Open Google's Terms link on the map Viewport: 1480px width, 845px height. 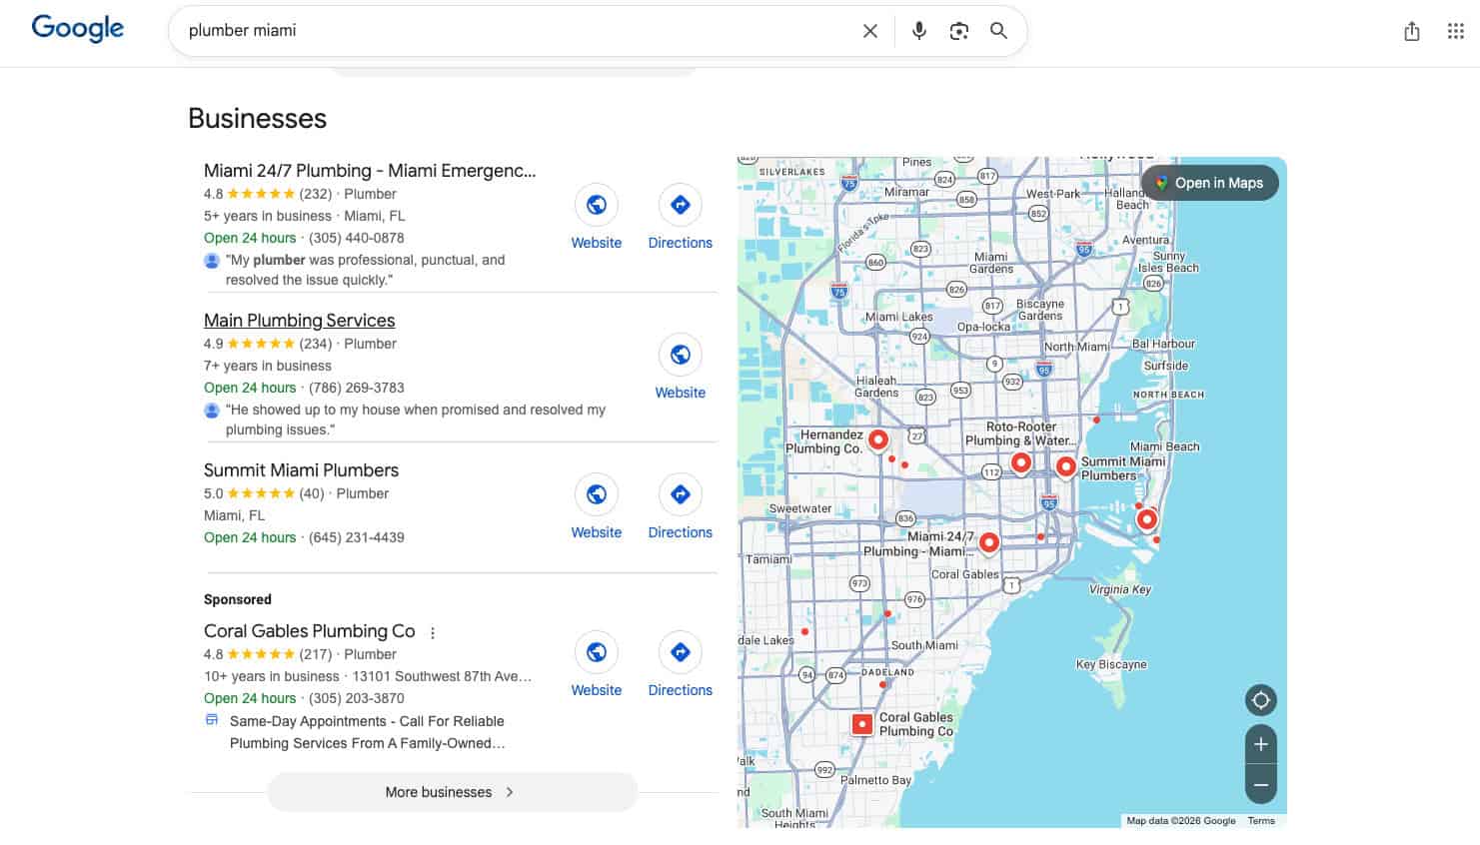(x=1261, y=820)
